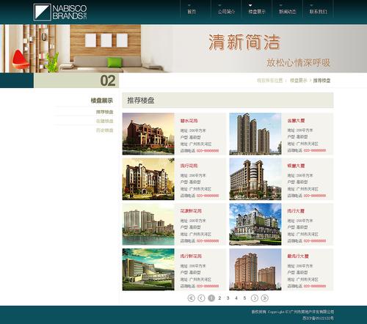Select current page number 1
Viewport: 367px width, 324px height.
pyautogui.click(x=211, y=298)
